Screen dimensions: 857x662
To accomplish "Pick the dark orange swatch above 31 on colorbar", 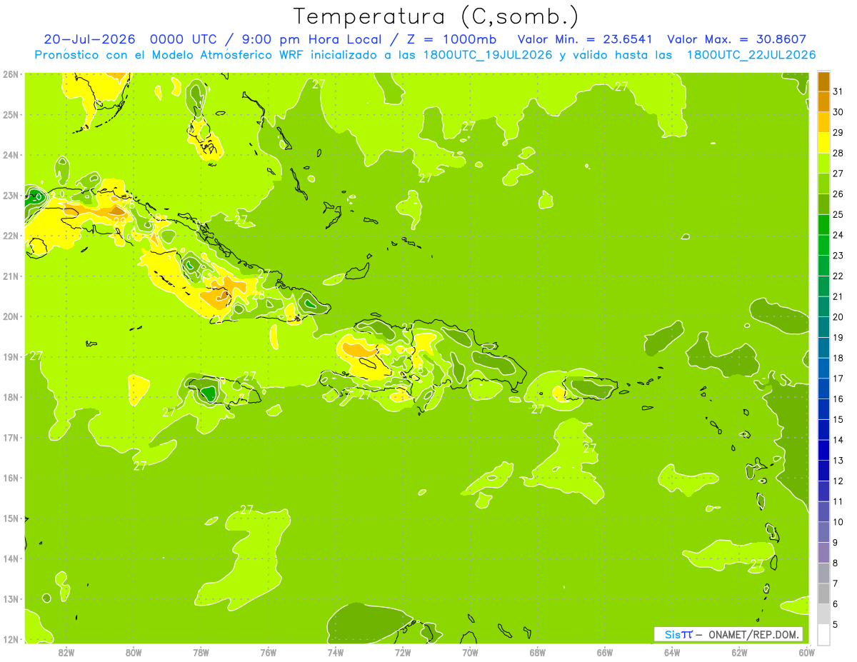I will click(823, 81).
